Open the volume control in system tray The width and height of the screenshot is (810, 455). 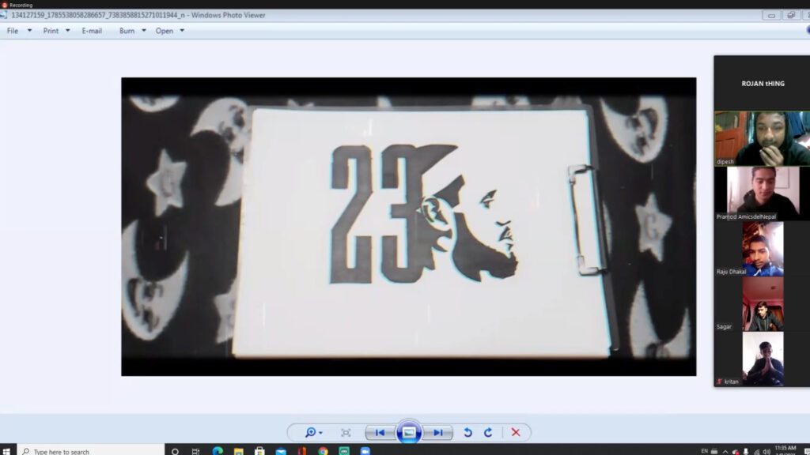coord(766,451)
